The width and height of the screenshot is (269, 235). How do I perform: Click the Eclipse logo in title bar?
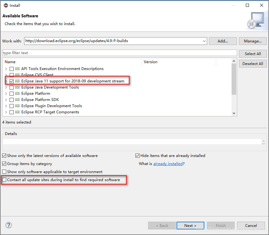[x=6, y=5]
